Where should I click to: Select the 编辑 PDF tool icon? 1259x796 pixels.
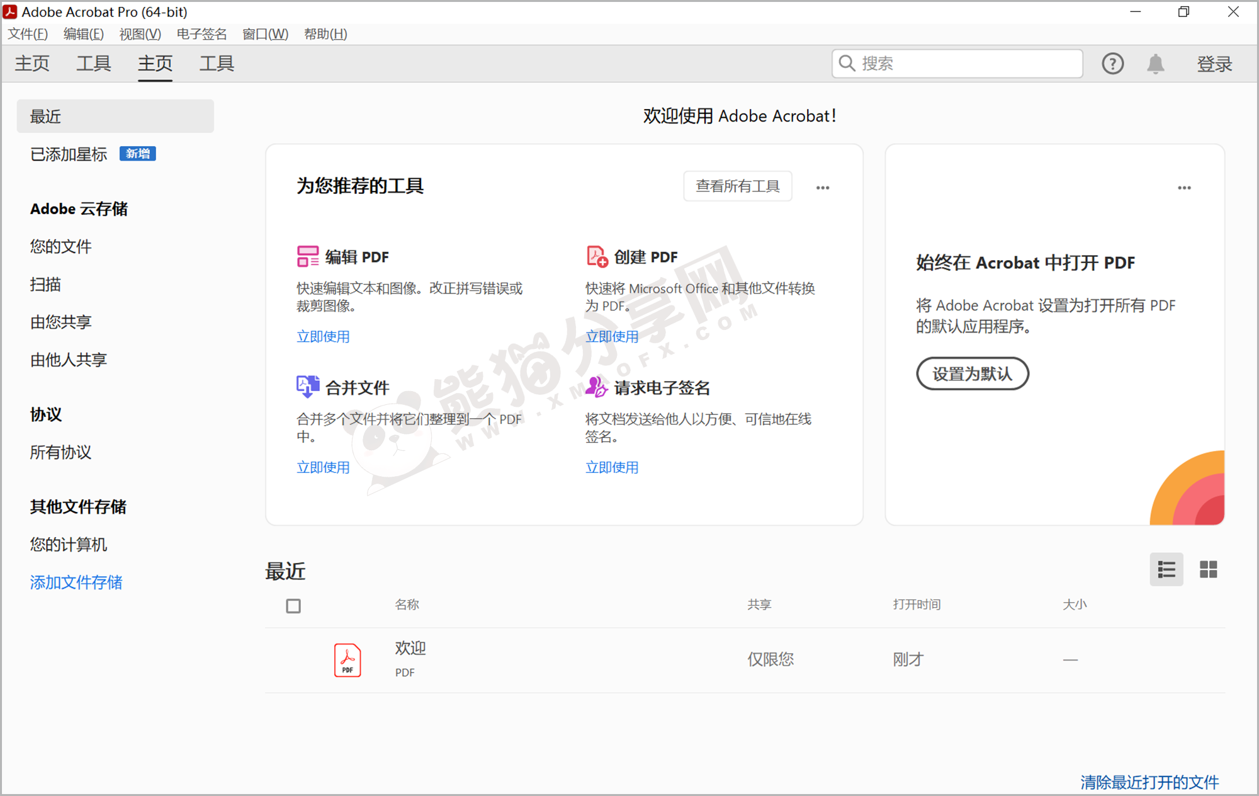tap(307, 256)
